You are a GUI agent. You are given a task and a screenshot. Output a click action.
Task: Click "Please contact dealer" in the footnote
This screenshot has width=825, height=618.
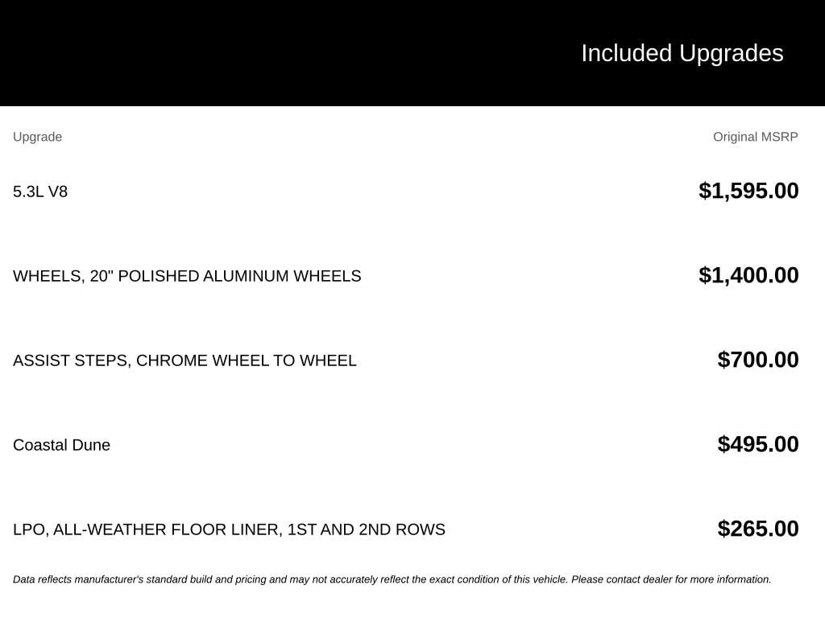tap(622, 579)
